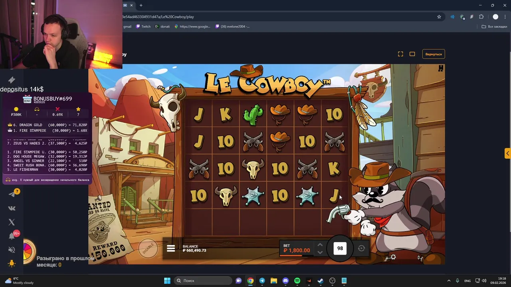The width and height of the screenshot is (511, 287).
Task: Open the weather widget Mostly cloudy
Action: click(x=18, y=281)
